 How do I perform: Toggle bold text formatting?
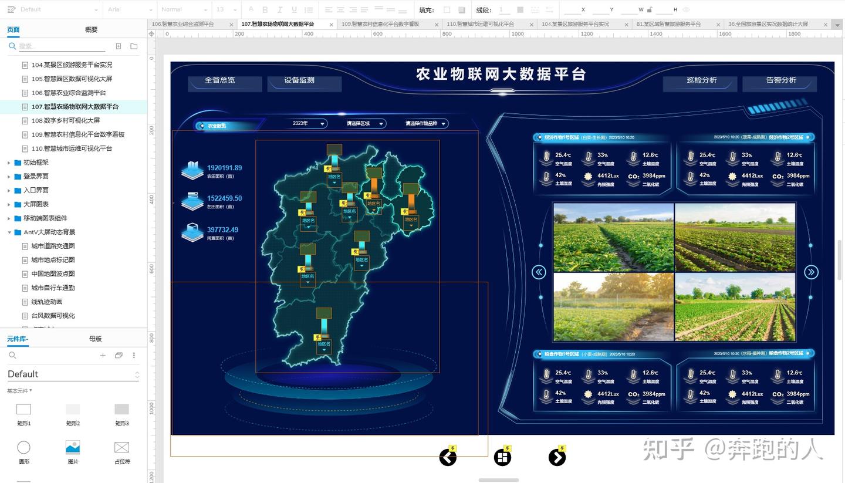pyautogui.click(x=265, y=10)
